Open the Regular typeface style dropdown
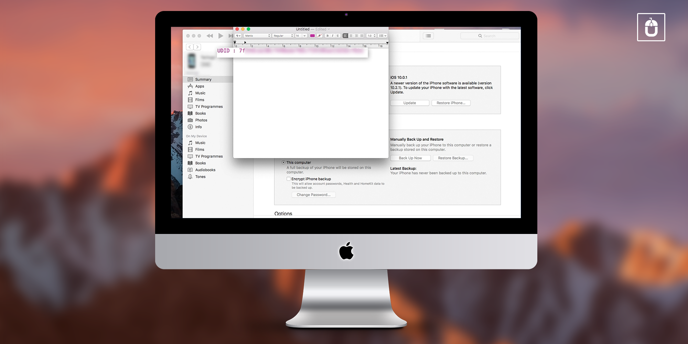 point(283,36)
